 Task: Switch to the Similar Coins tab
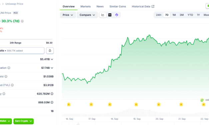[x=118, y=6]
